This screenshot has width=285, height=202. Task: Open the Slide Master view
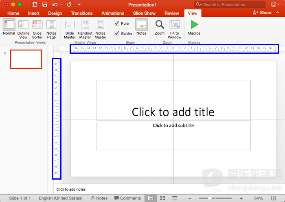(x=70, y=29)
